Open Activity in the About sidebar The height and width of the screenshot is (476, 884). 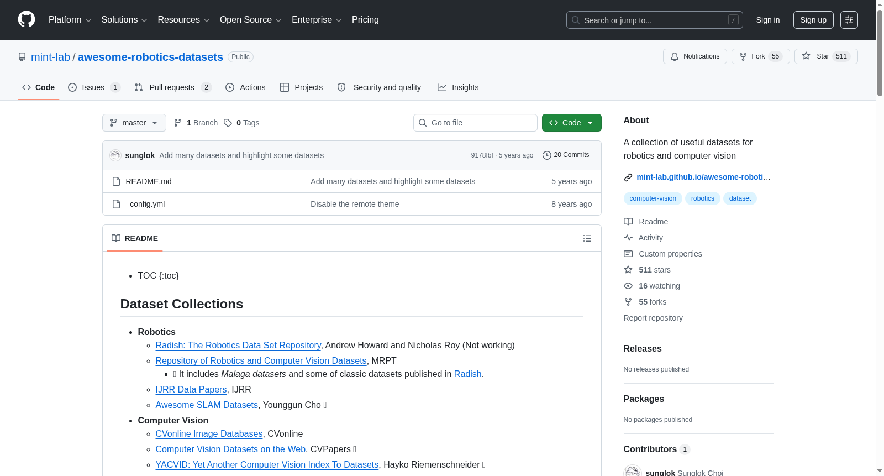coord(643,238)
